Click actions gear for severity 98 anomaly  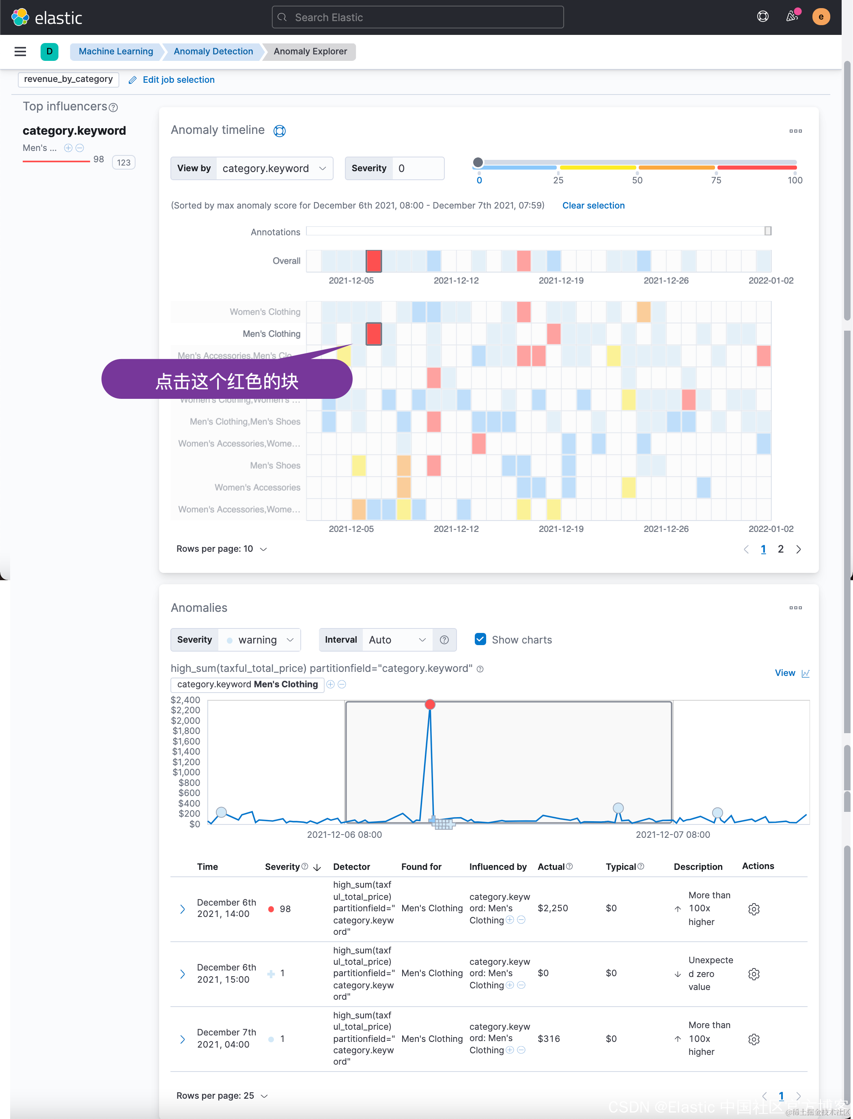pyautogui.click(x=754, y=909)
